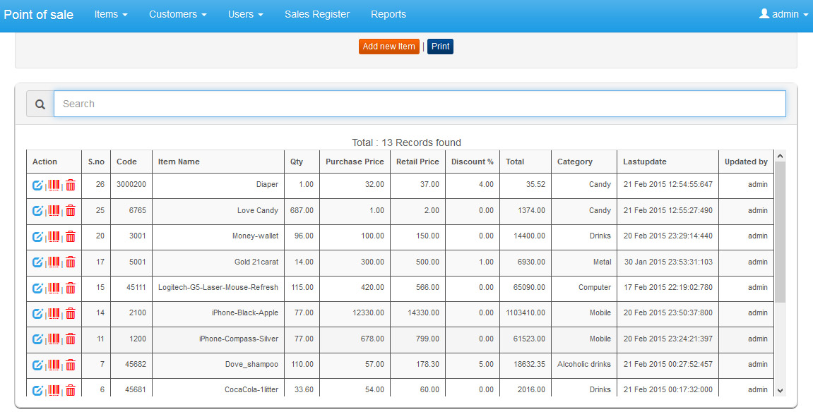Open the Items dropdown menu

pos(111,15)
